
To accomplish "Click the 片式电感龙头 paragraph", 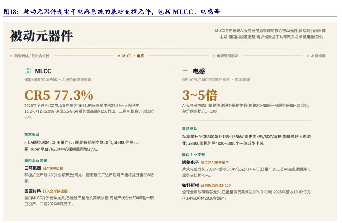I will (x=247, y=172).
